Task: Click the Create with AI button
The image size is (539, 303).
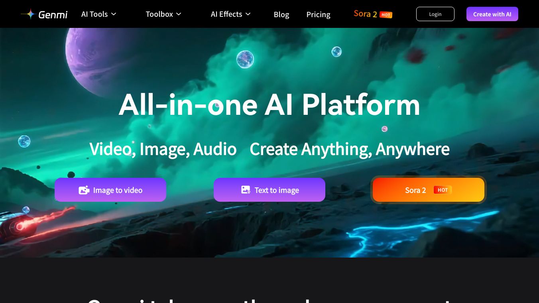Action: click(492, 14)
